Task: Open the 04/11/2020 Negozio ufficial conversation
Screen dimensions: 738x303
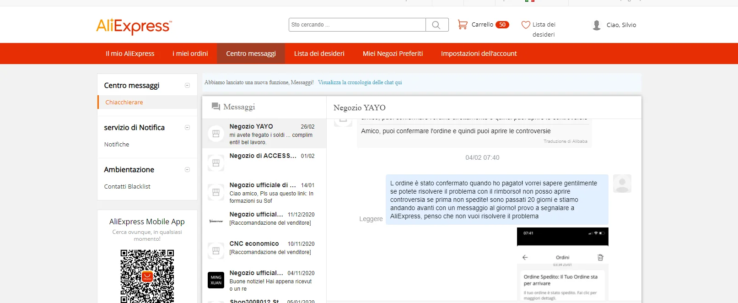Action: (x=264, y=280)
